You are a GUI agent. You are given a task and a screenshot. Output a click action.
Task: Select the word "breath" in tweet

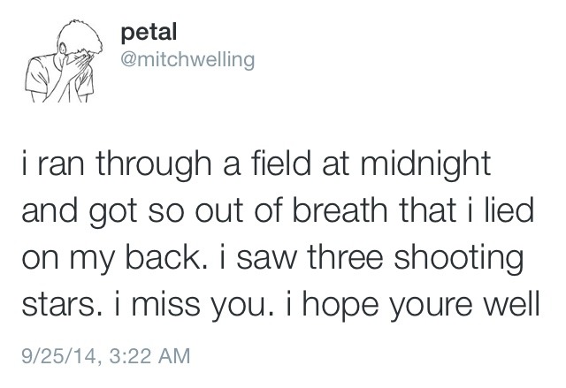(339, 210)
